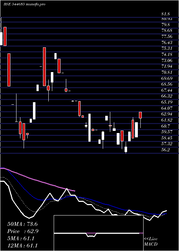
Task: Click the BSE 544685 munafa.pro title text
Action: (24, 4)
